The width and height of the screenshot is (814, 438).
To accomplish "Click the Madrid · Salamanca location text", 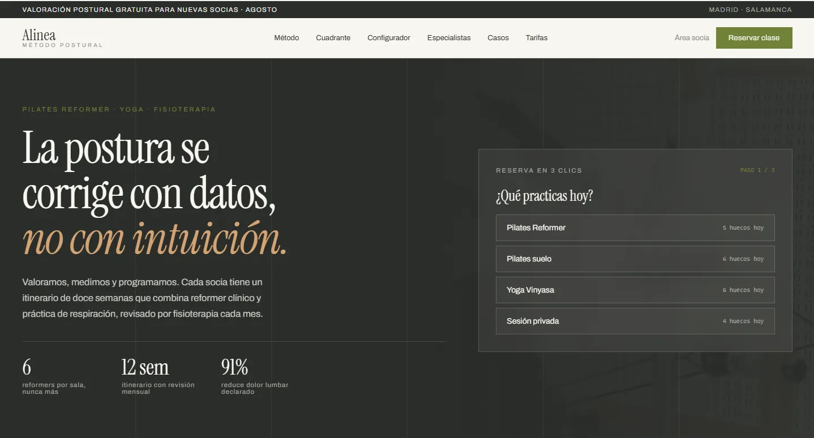I will 750,10.
